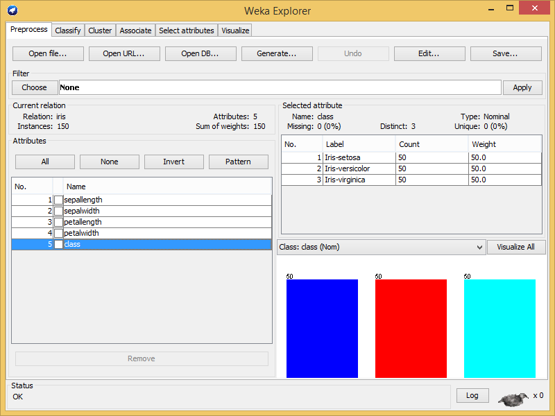The image size is (555, 416).
Task: Click the Choose filter button
Action: [34, 87]
